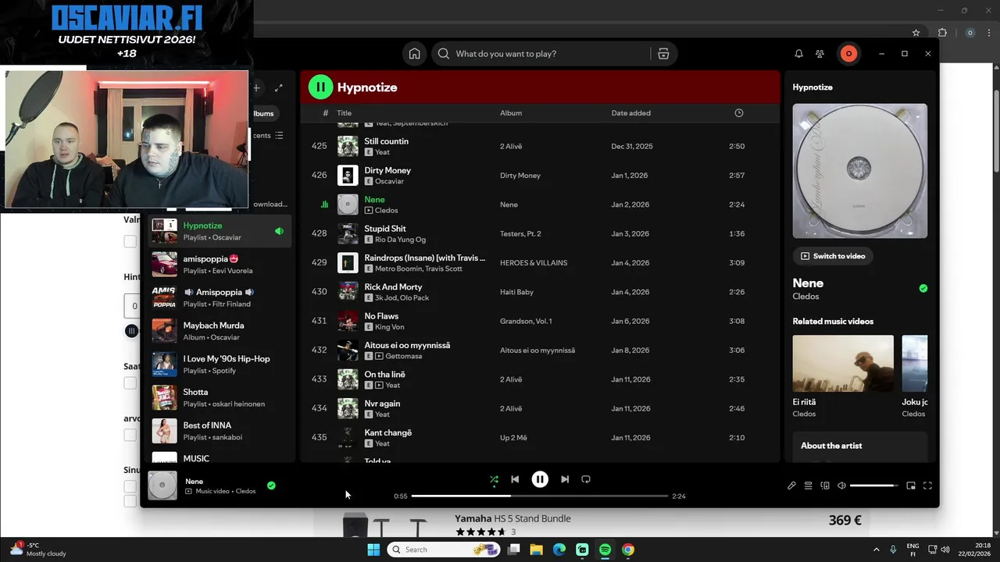The height and width of the screenshot is (562, 1000).
Task: Enter full screen from player bar
Action: point(927,486)
